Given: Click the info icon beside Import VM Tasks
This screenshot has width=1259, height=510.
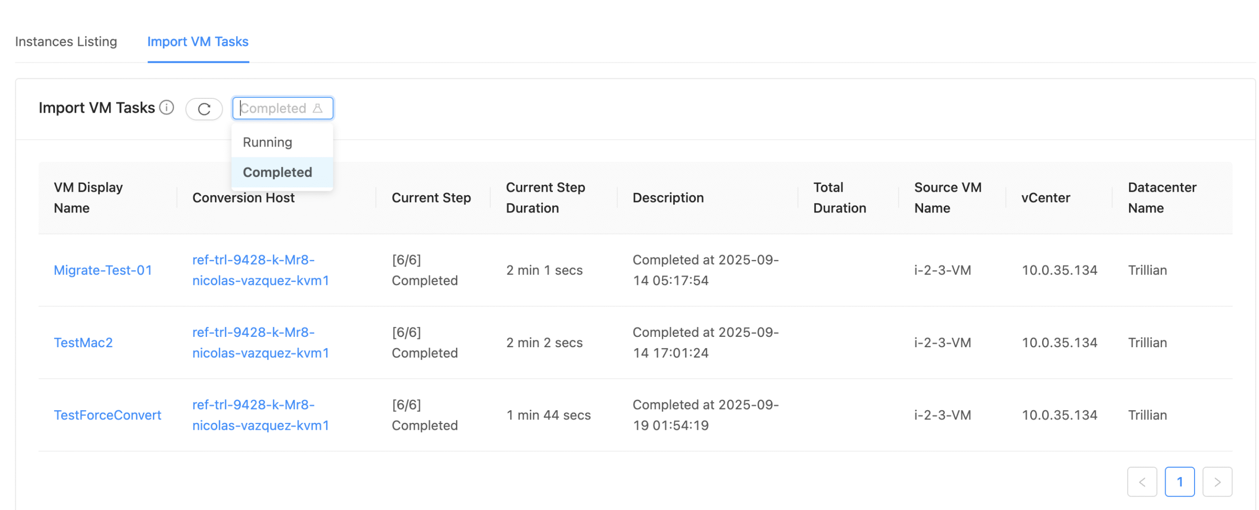Looking at the screenshot, I should tap(166, 107).
